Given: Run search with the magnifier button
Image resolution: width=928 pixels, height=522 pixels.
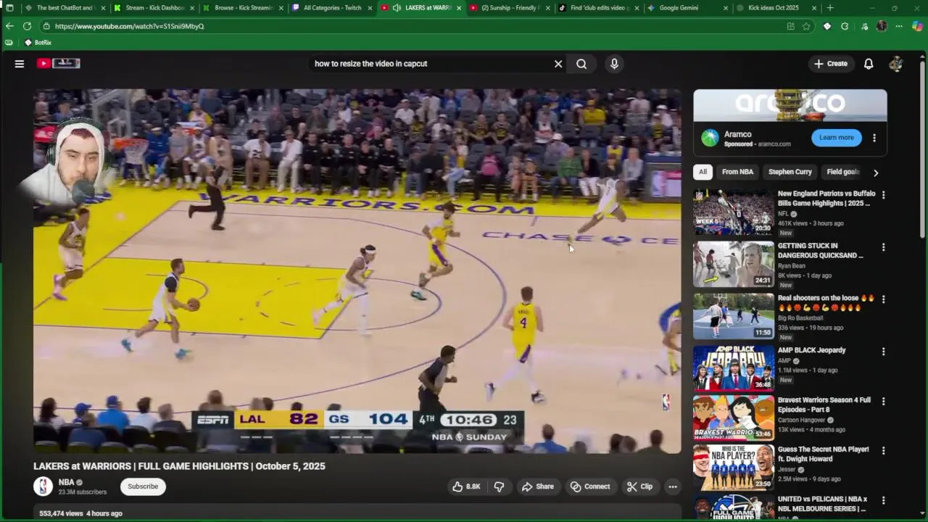Looking at the screenshot, I should (581, 64).
